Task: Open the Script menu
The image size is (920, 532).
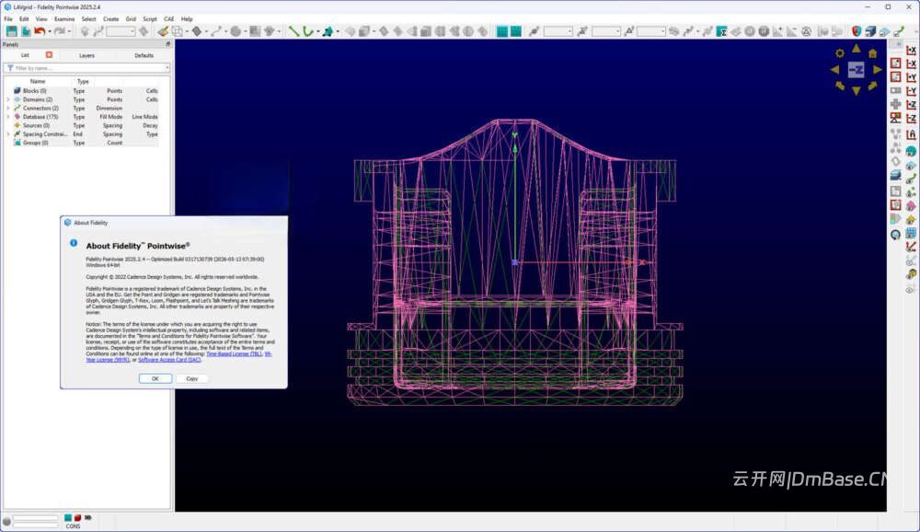Action: pos(150,18)
